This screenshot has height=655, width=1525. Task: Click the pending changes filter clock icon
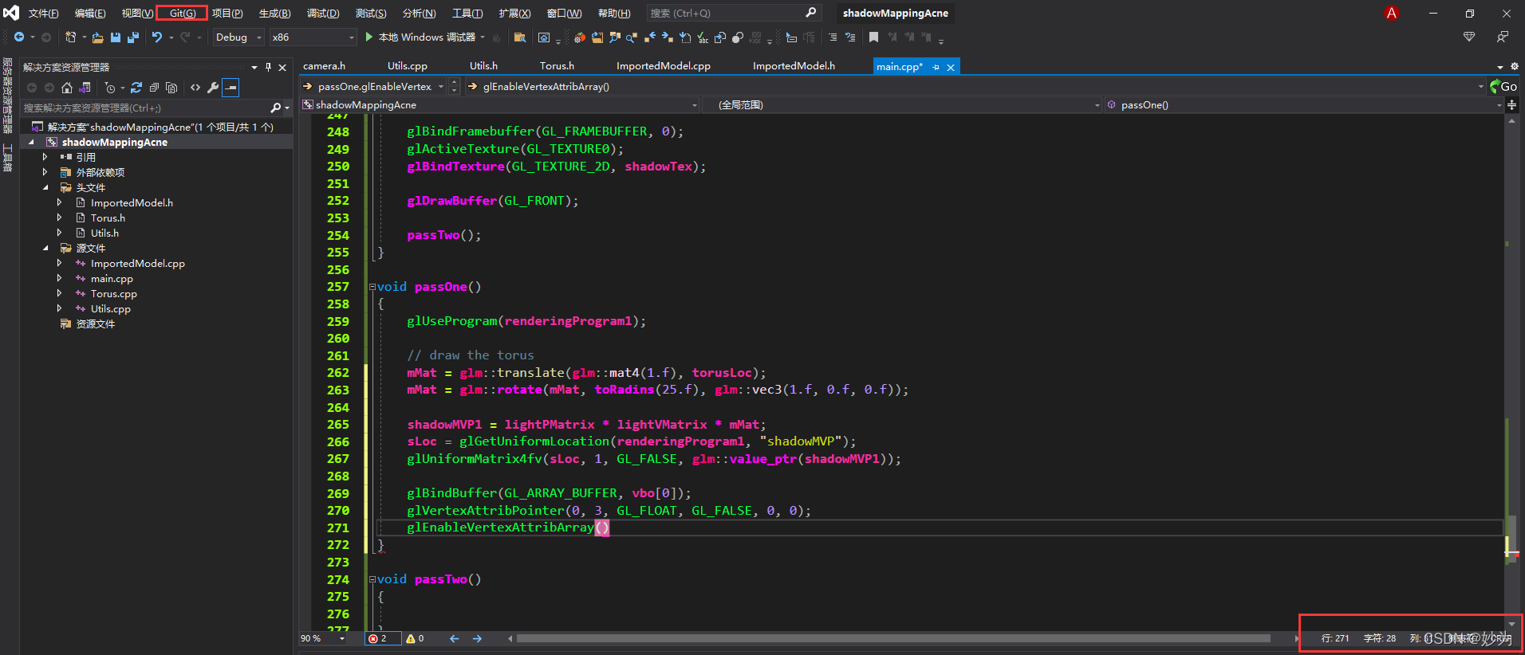(x=110, y=88)
